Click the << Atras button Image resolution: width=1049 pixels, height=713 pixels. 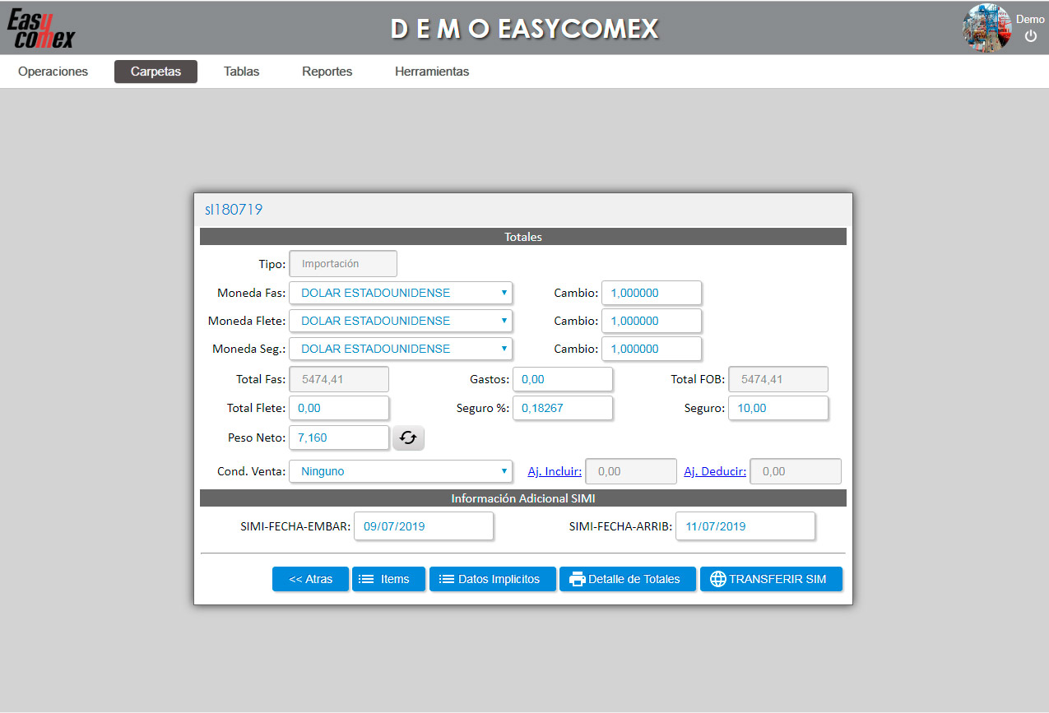(310, 579)
